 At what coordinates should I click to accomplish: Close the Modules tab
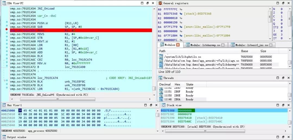point(178,45)
